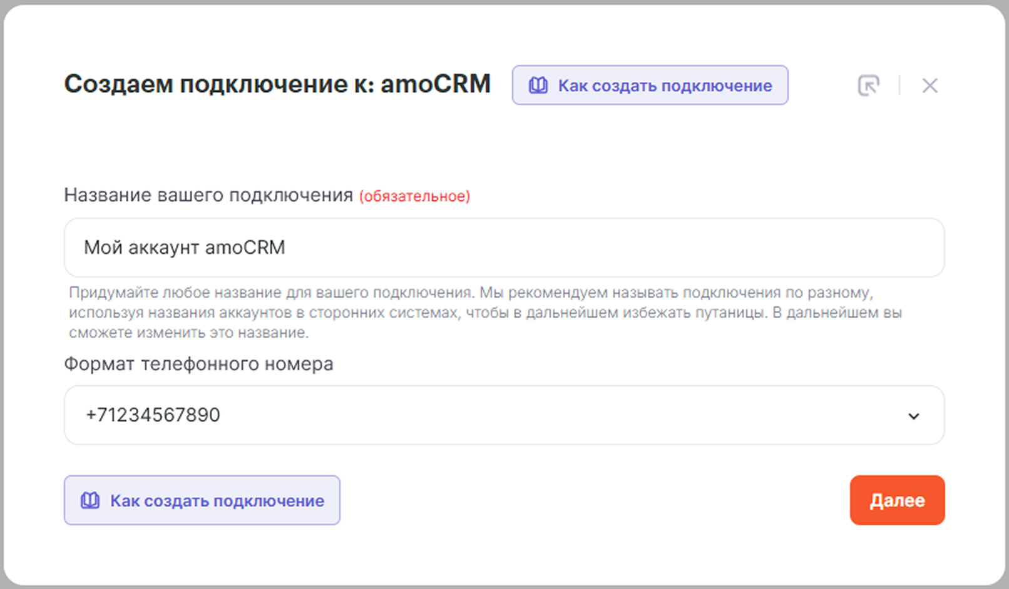The image size is (1009, 589).
Task: Open top Как создать подключение guide
Action: (x=665, y=86)
